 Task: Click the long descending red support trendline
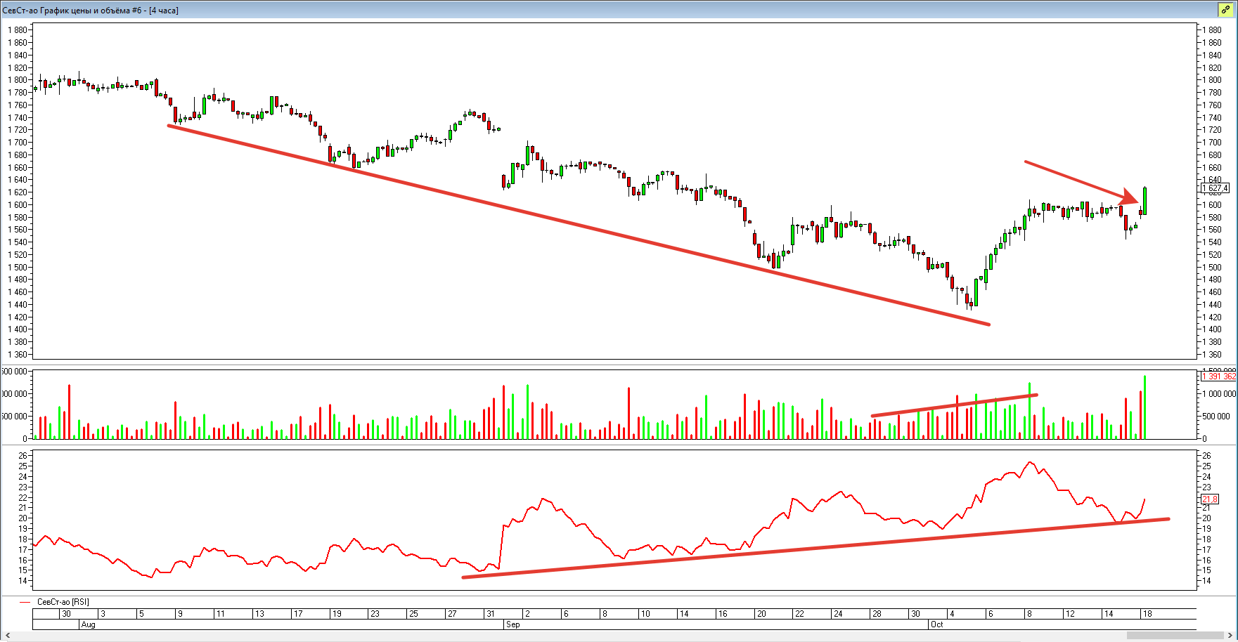576,225
